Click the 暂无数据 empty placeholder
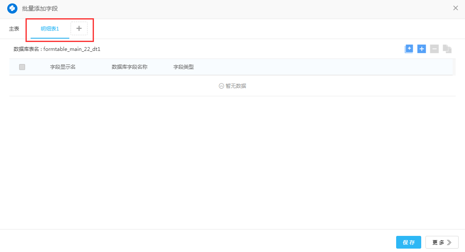The image size is (465, 252). pos(235,86)
